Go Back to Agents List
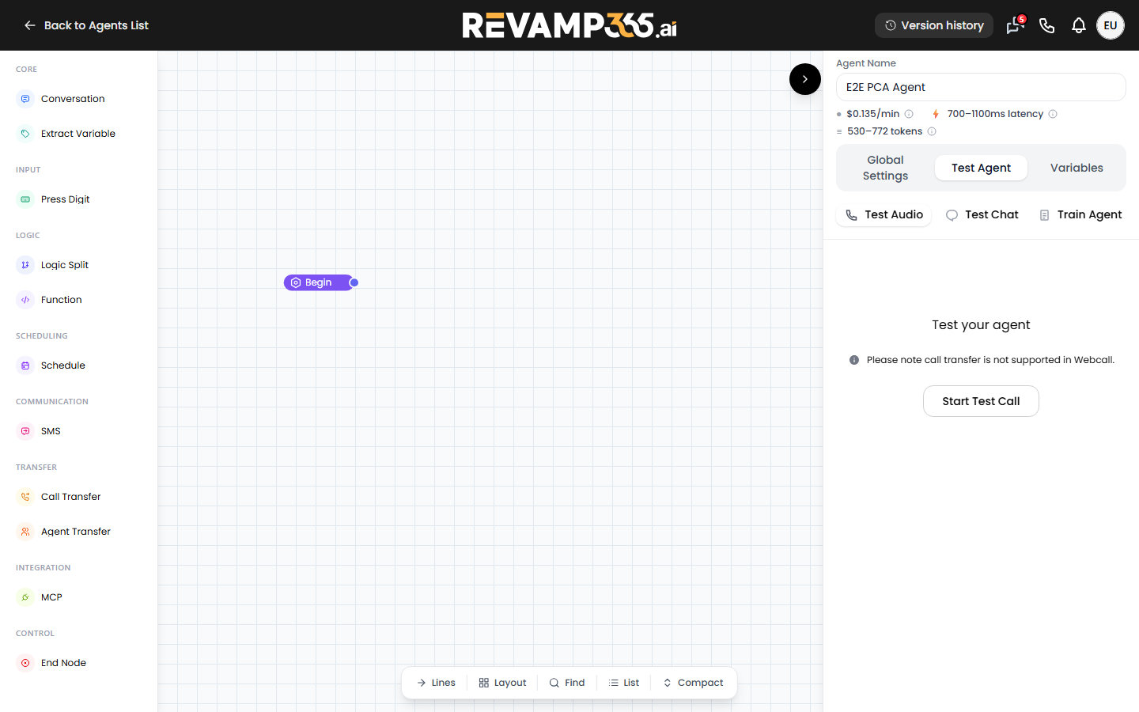Image resolution: width=1139 pixels, height=712 pixels. click(x=86, y=25)
